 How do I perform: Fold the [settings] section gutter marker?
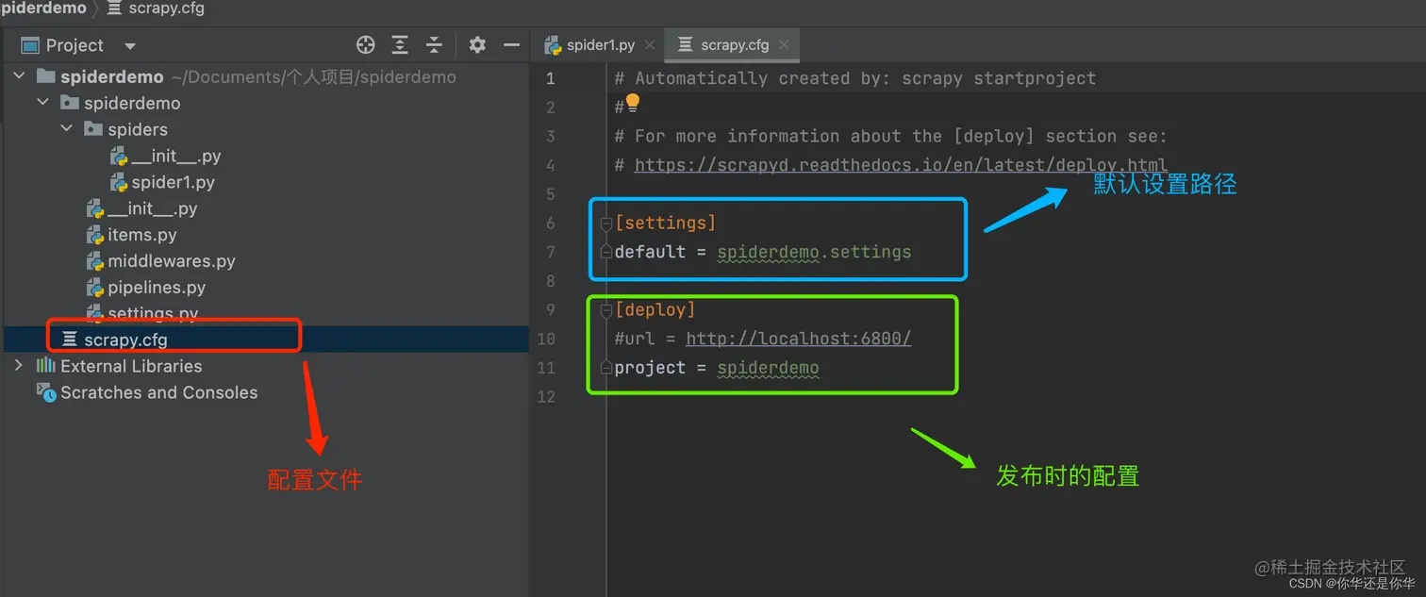click(606, 224)
